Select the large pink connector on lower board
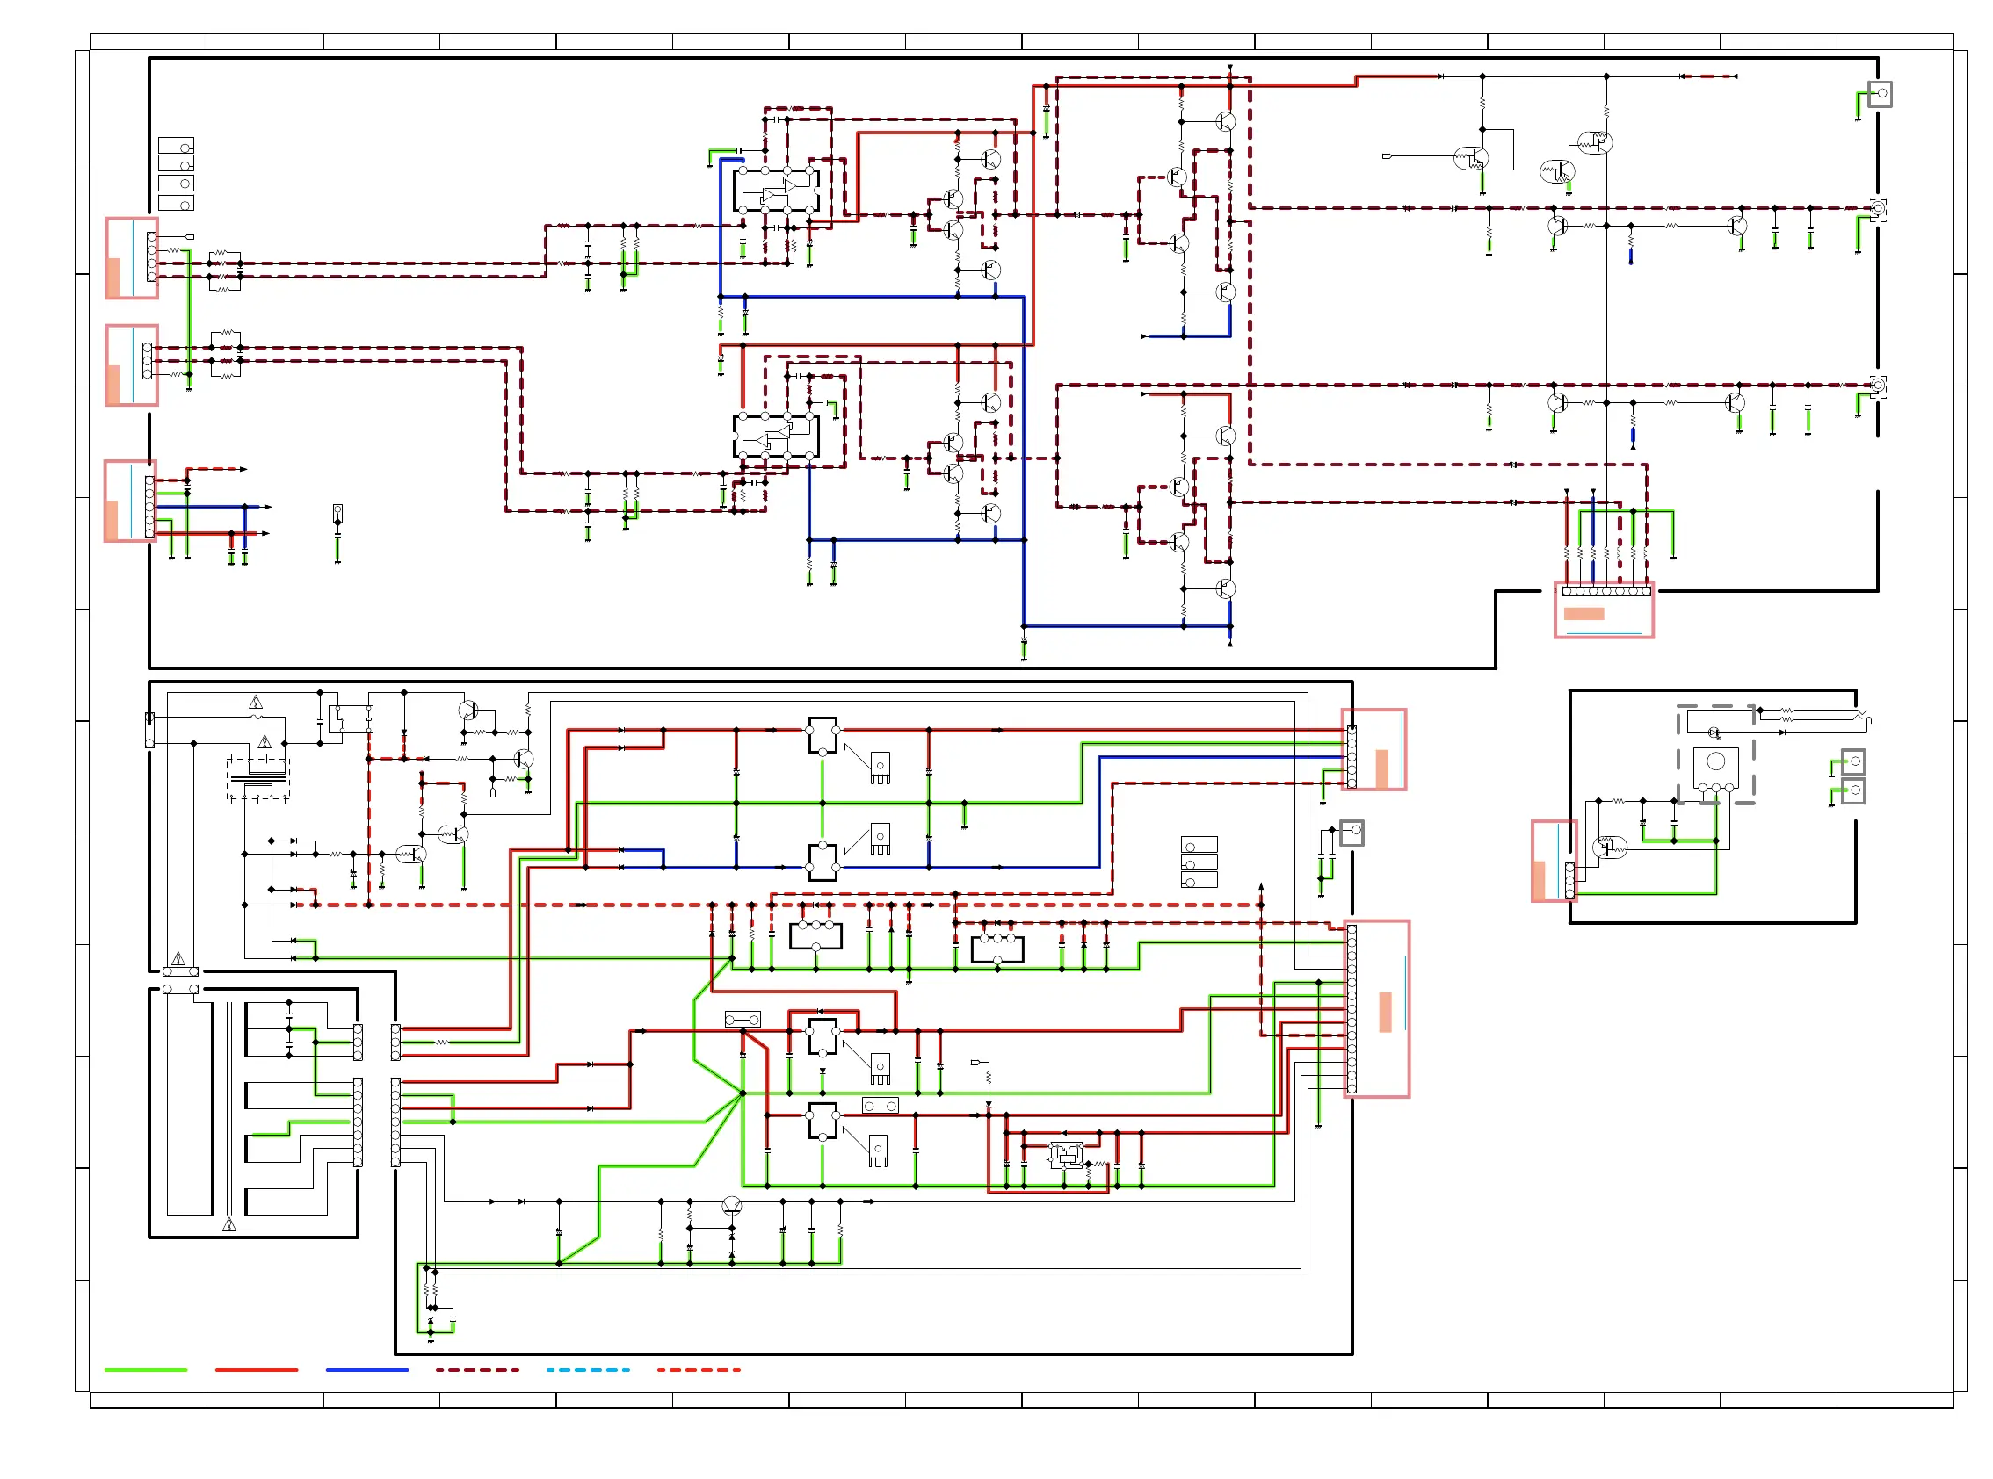This screenshot has width=1993, height=1479. click(x=1377, y=1009)
